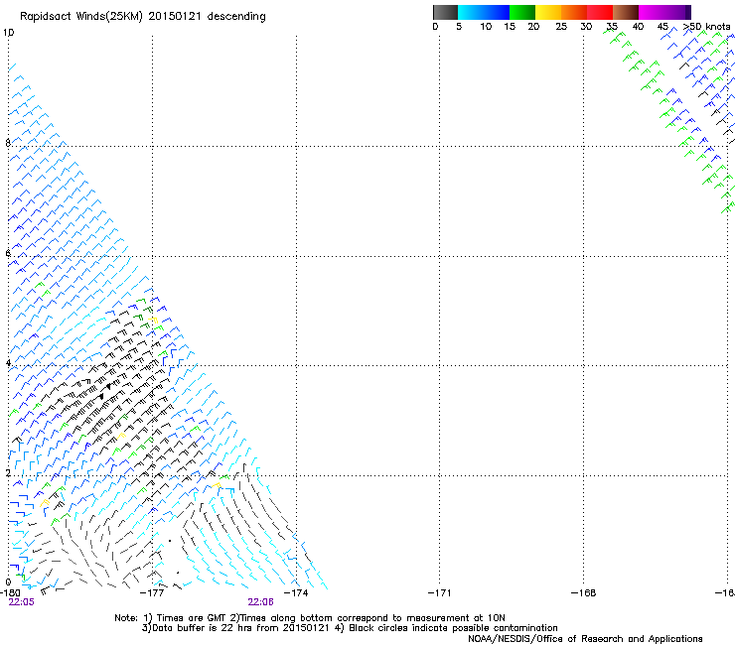Screen dimensions: 735x645
Task: Click the longitude label '-177'
Action: (x=152, y=593)
